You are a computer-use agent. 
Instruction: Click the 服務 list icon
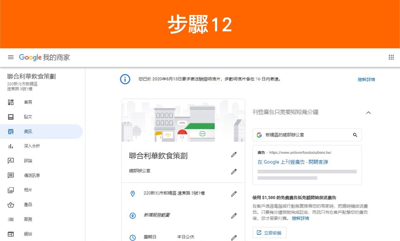point(11,219)
